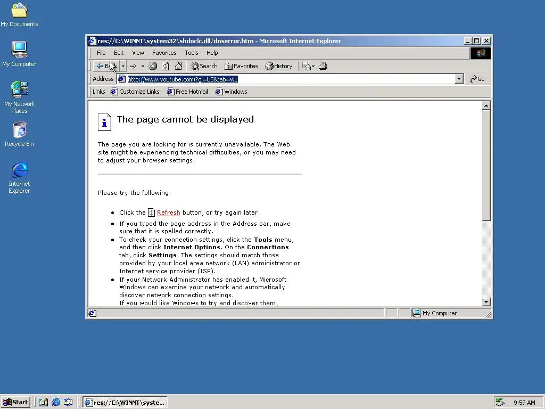This screenshot has height=409, width=545.
Task: Click the info icon beside the error heading
Action: click(105, 122)
